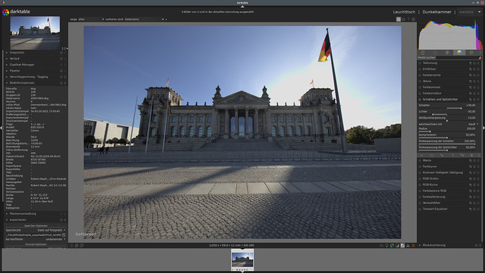Enable the Farbkurve module
Image resolution: width=485 pixels, height=273 pixels.
click(420, 167)
